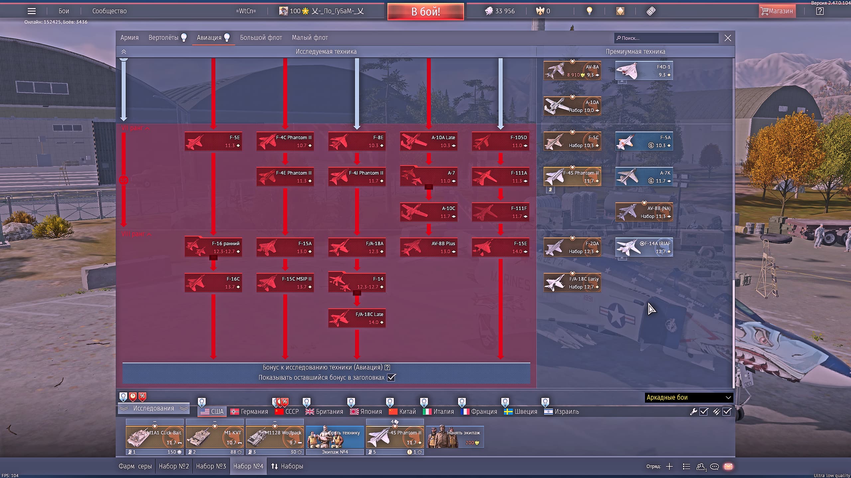Open the orange diamond warbonds icon
Screen dimensions: 851x478
pyautogui.click(x=620, y=11)
